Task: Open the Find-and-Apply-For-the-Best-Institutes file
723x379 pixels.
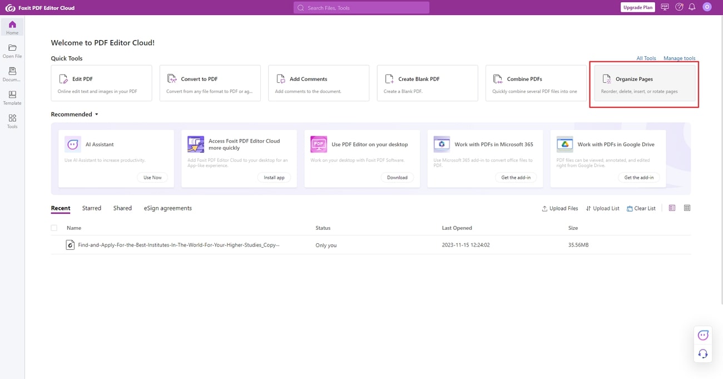Action: [179, 245]
